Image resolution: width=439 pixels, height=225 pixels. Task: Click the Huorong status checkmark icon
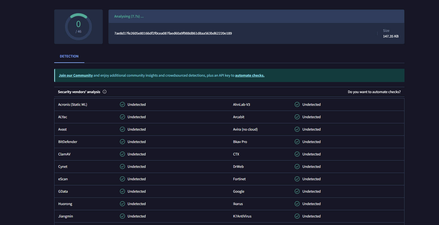(122, 204)
